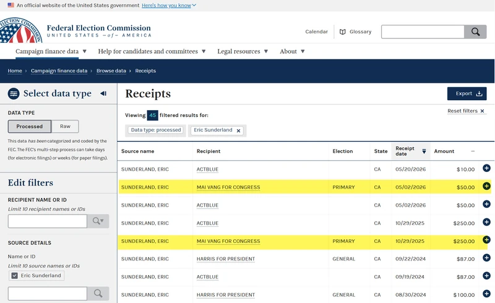The height and width of the screenshot is (303, 495).
Task: Open the Glossary book icon
Action: [343, 32]
